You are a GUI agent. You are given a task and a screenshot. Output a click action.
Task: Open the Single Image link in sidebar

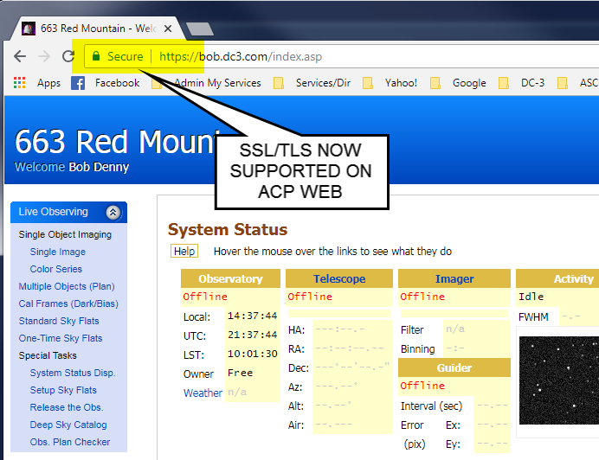click(58, 252)
